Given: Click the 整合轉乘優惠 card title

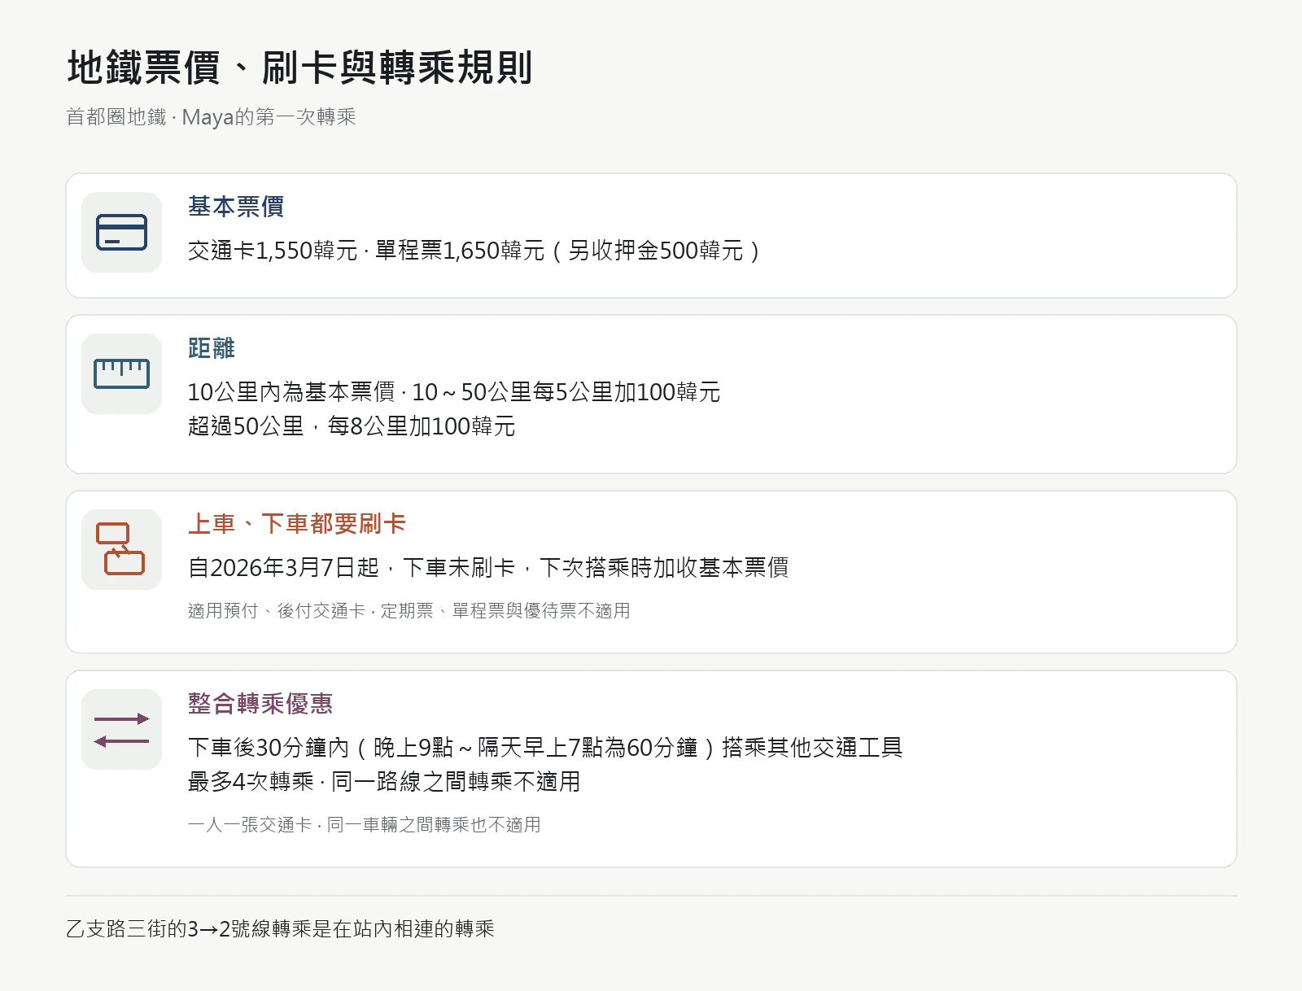Looking at the screenshot, I should (x=260, y=704).
